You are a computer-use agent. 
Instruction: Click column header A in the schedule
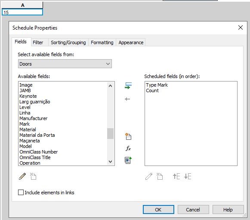pos(22,5)
